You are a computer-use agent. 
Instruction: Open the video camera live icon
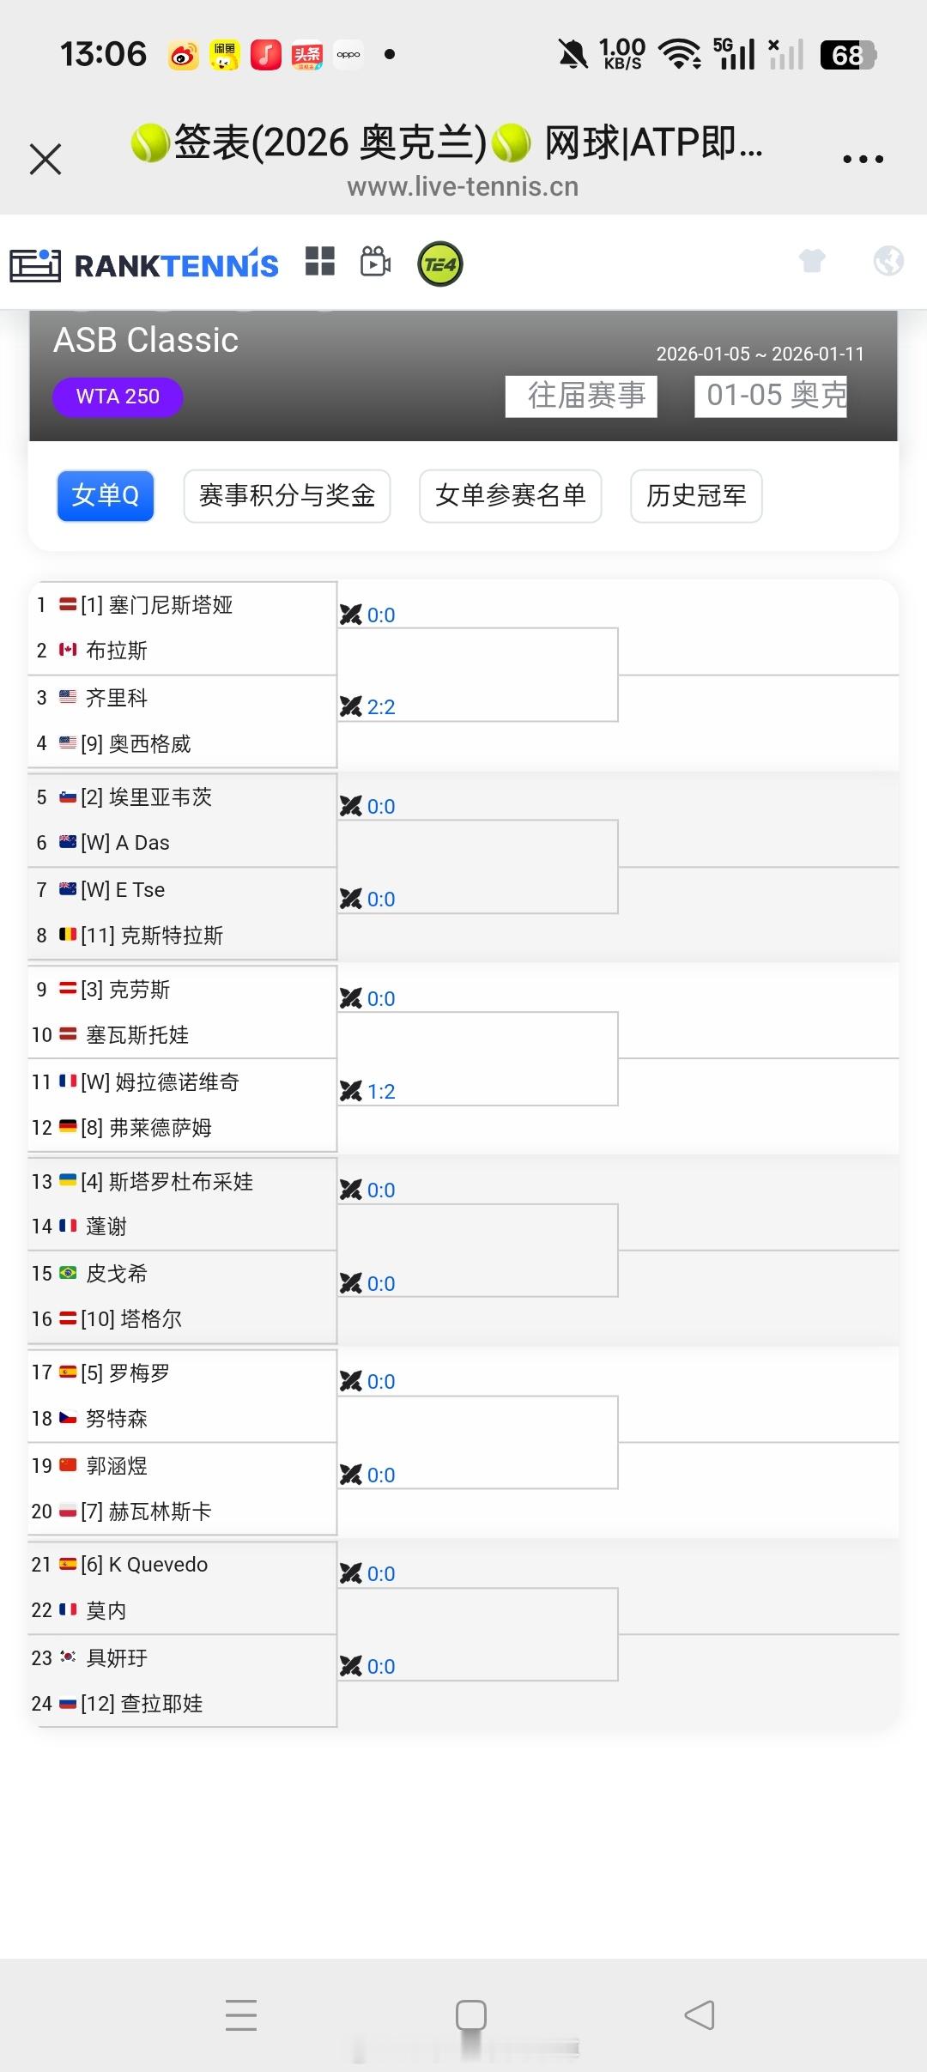[376, 262]
